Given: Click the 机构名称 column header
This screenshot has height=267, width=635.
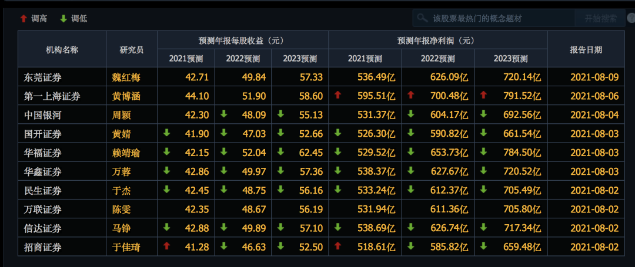Looking at the screenshot, I should click(x=62, y=49).
